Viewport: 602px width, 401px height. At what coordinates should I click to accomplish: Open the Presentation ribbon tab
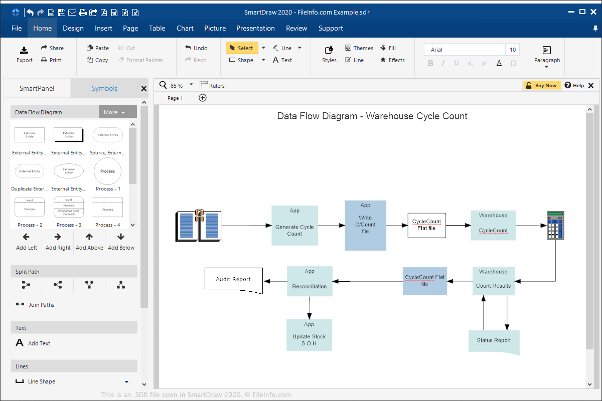coord(255,28)
